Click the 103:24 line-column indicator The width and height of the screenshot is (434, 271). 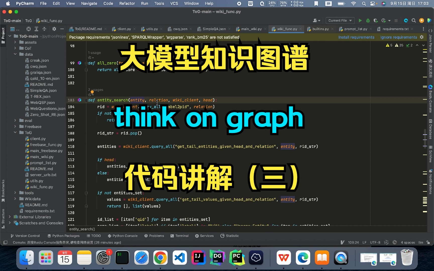353,242
